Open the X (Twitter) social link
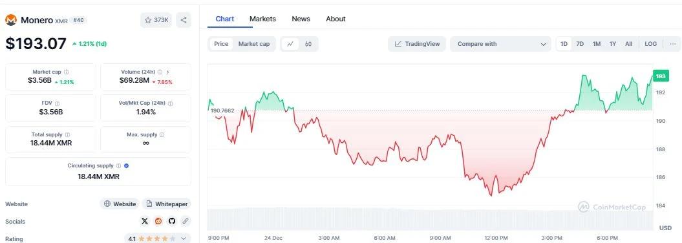 click(145, 221)
